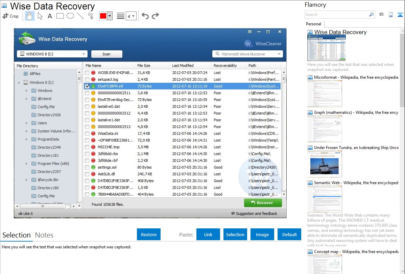Undo the last annotation
This screenshot has width=405, height=274.
pos(145,16)
